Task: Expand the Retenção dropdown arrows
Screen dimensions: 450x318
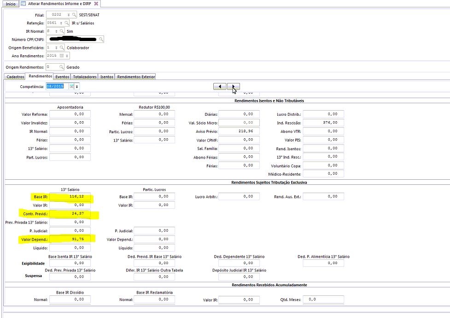Action: click(x=61, y=23)
